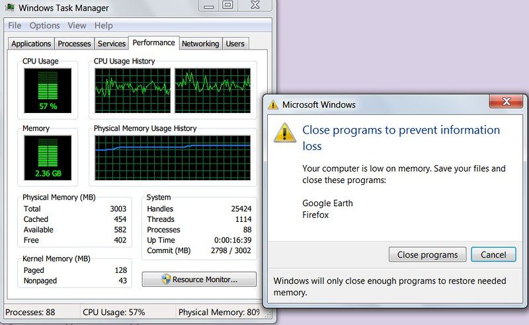Viewport: 529px width, 325px height.
Task: Click the large yellow warning icon
Action: 285,133
